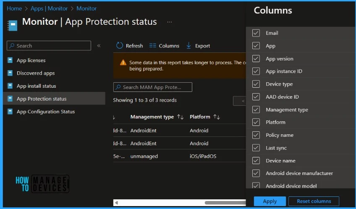Go to Home breadcrumb link

[x=14, y=8]
